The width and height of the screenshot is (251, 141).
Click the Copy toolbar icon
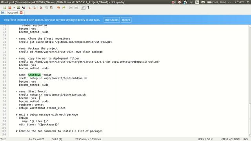[46, 7]
